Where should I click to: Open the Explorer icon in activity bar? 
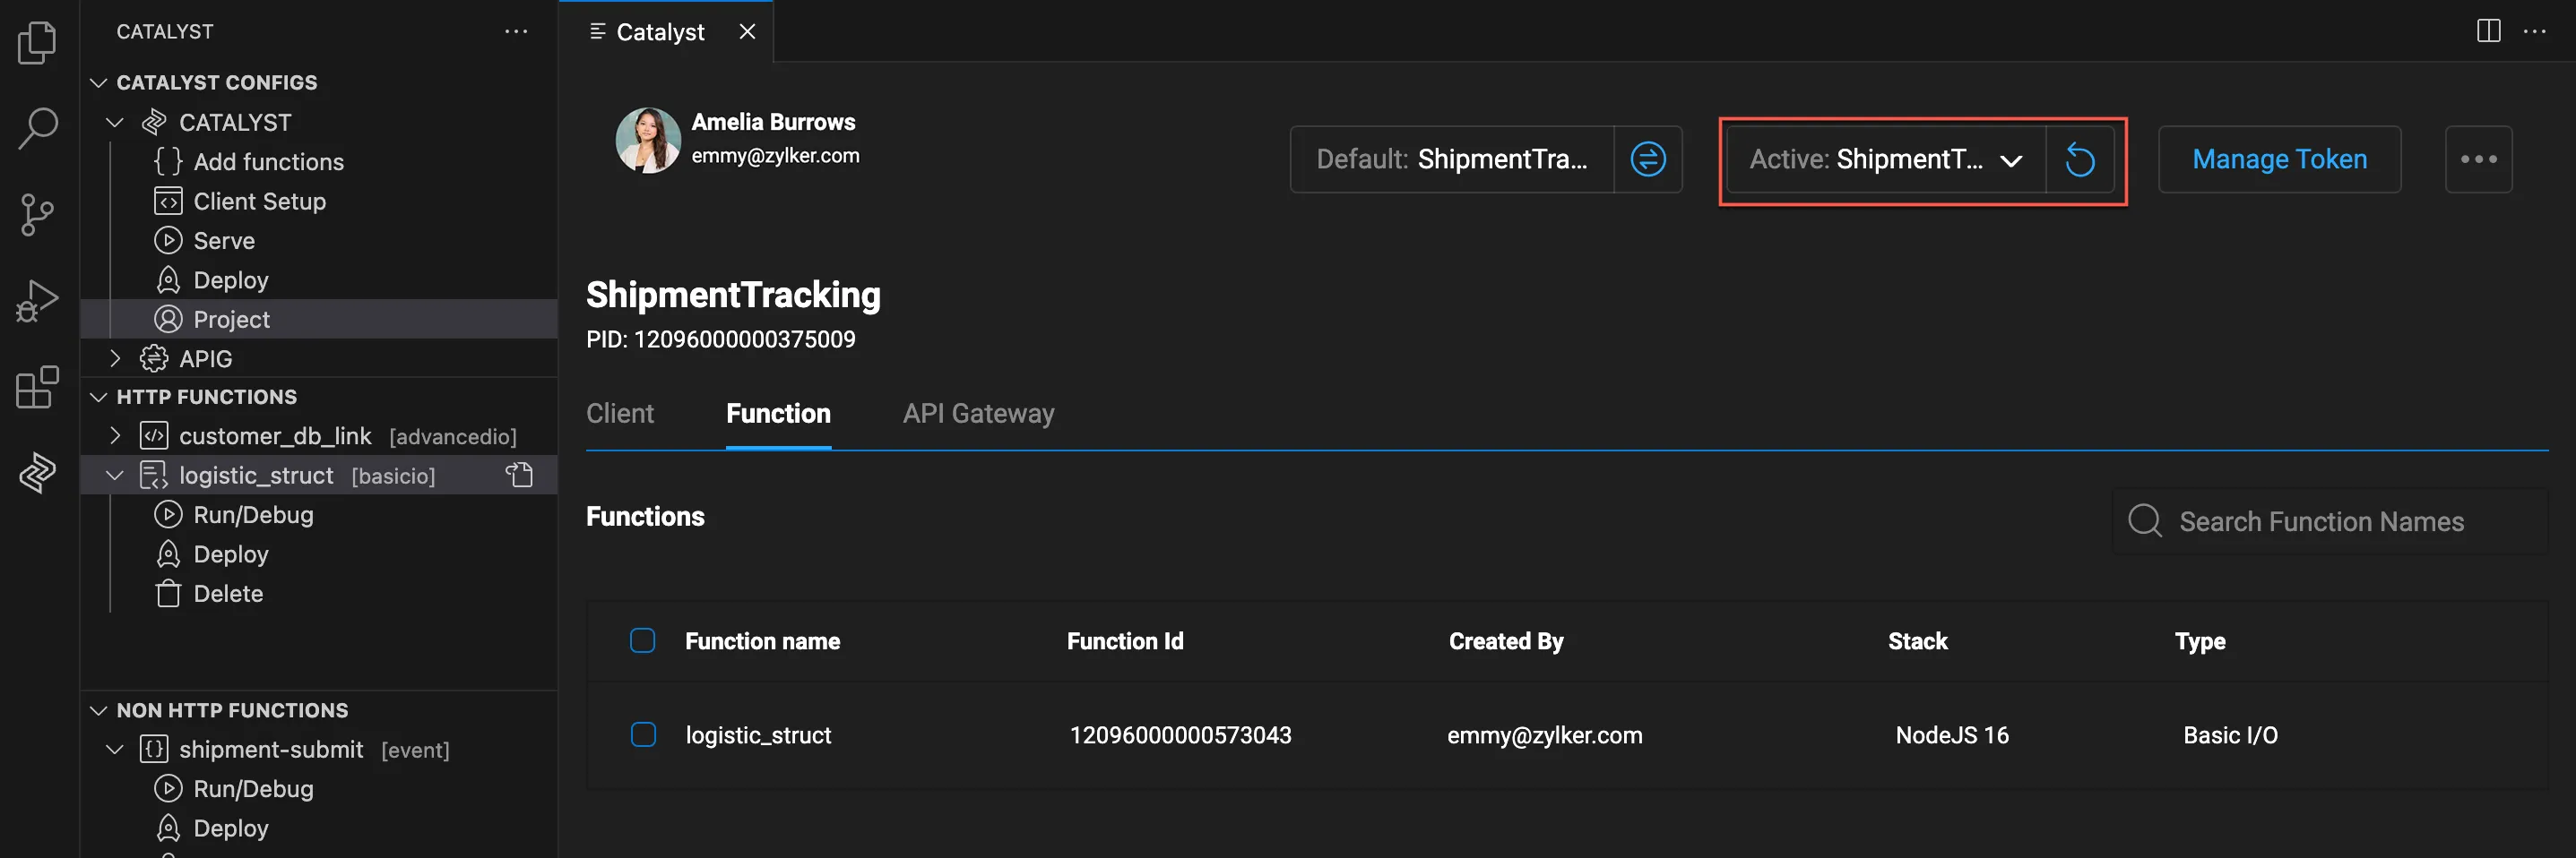pos(38,42)
